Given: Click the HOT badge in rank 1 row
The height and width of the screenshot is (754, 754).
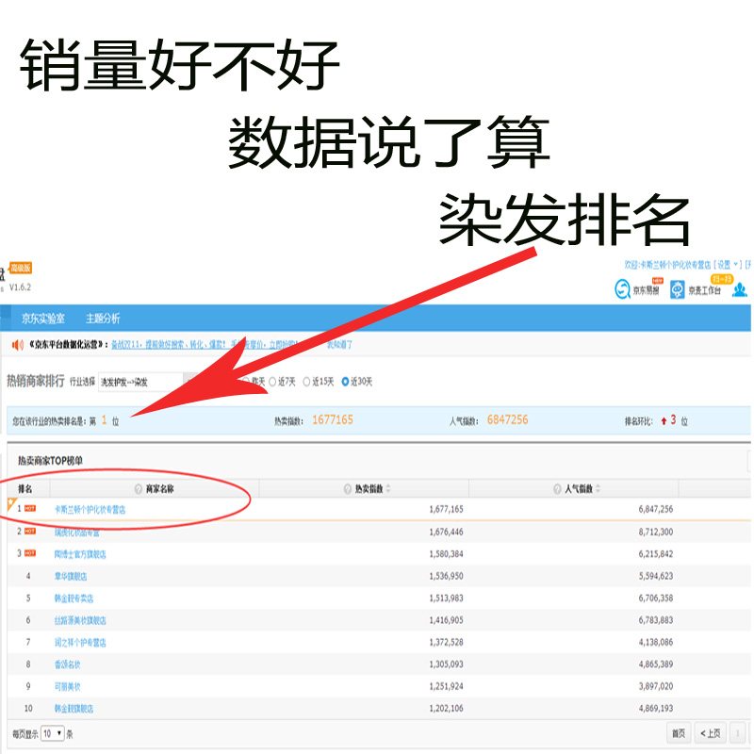Looking at the screenshot, I should pyautogui.click(x=30, y=509).
